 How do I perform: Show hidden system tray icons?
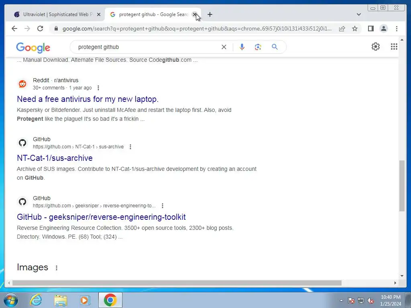click(x=341, y=300)
